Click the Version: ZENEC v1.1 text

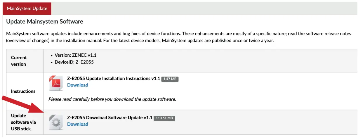click(x=74, y=55)
